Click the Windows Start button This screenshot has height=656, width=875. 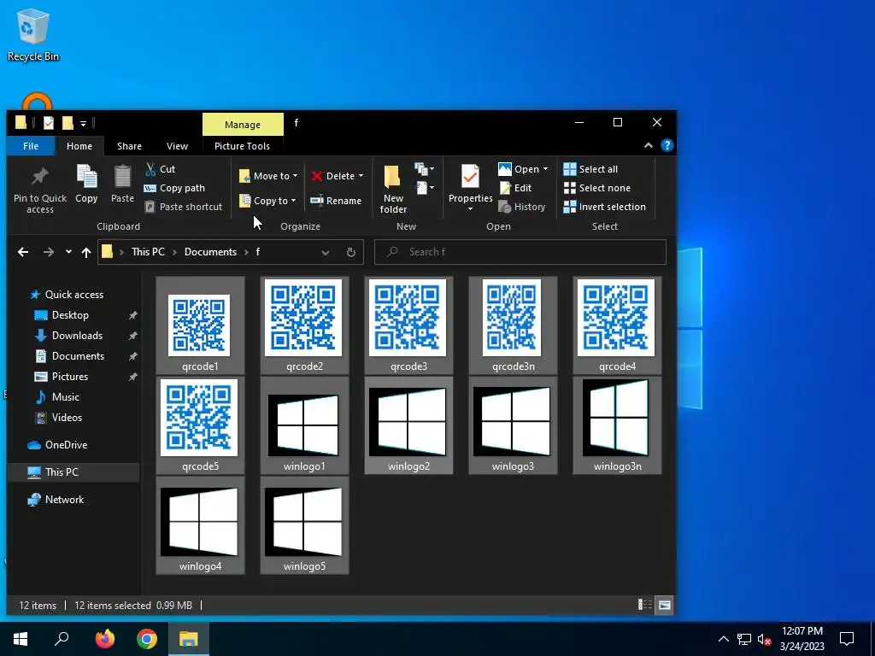pos(21,639)
